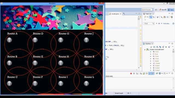Open the Open Console dropdown arrow
175x98 pixels.
click(167, 73)
